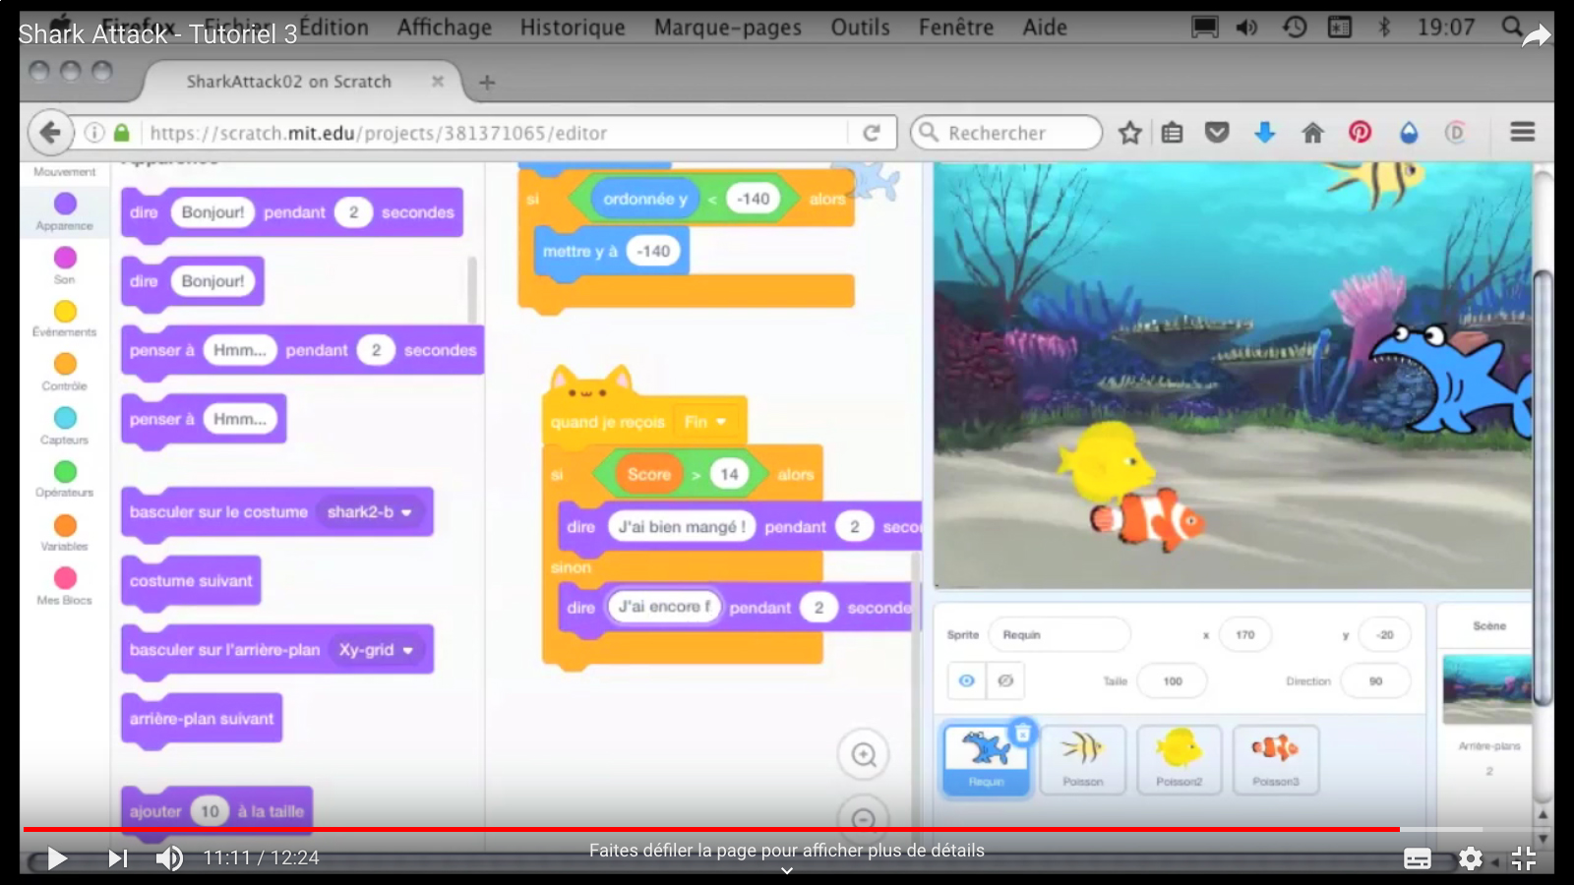This screenshot has height=885, width=1574.
Task: Bookmark this page with the star icon
Action: [1129, 133]
